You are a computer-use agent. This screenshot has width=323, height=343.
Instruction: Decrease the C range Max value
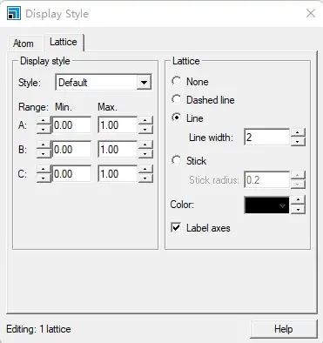point(145,178)
